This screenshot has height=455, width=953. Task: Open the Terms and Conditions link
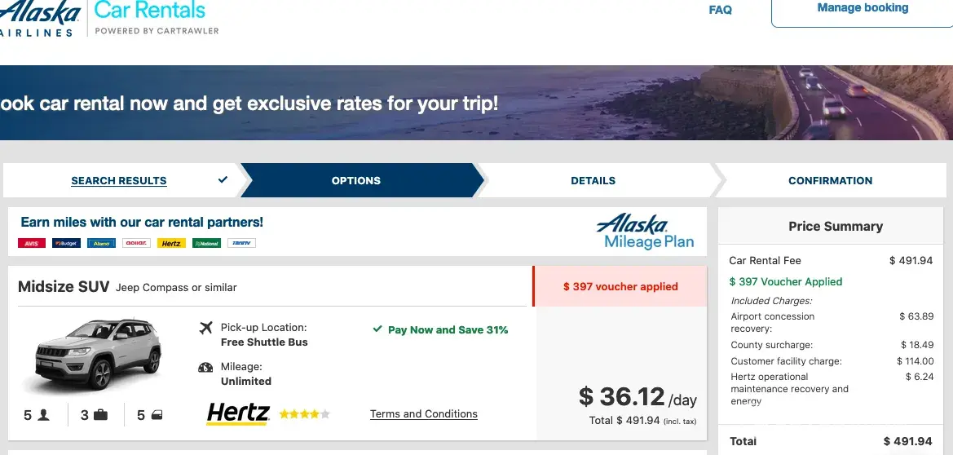424,414
